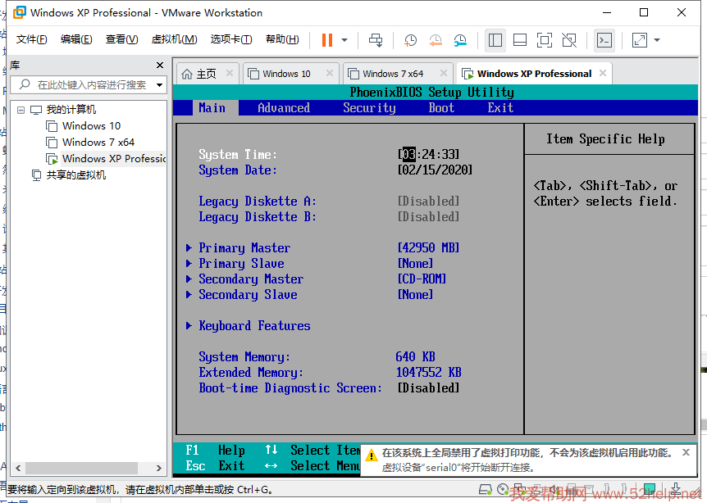Dismiss the virtual printing notification popup
The image size is (707, 503).
[x=686, y=452]
